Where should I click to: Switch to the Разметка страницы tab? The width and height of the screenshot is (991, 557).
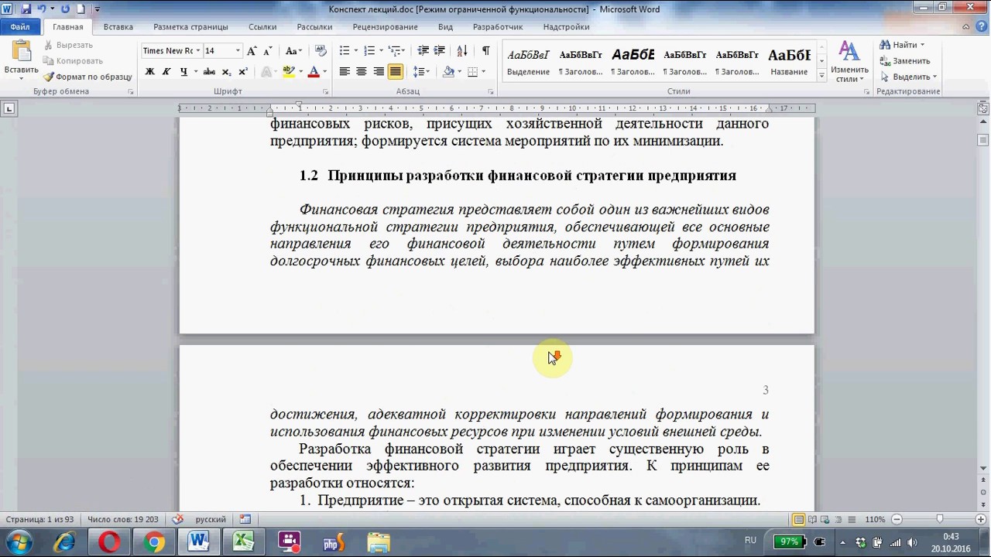[x=190, y=27]
